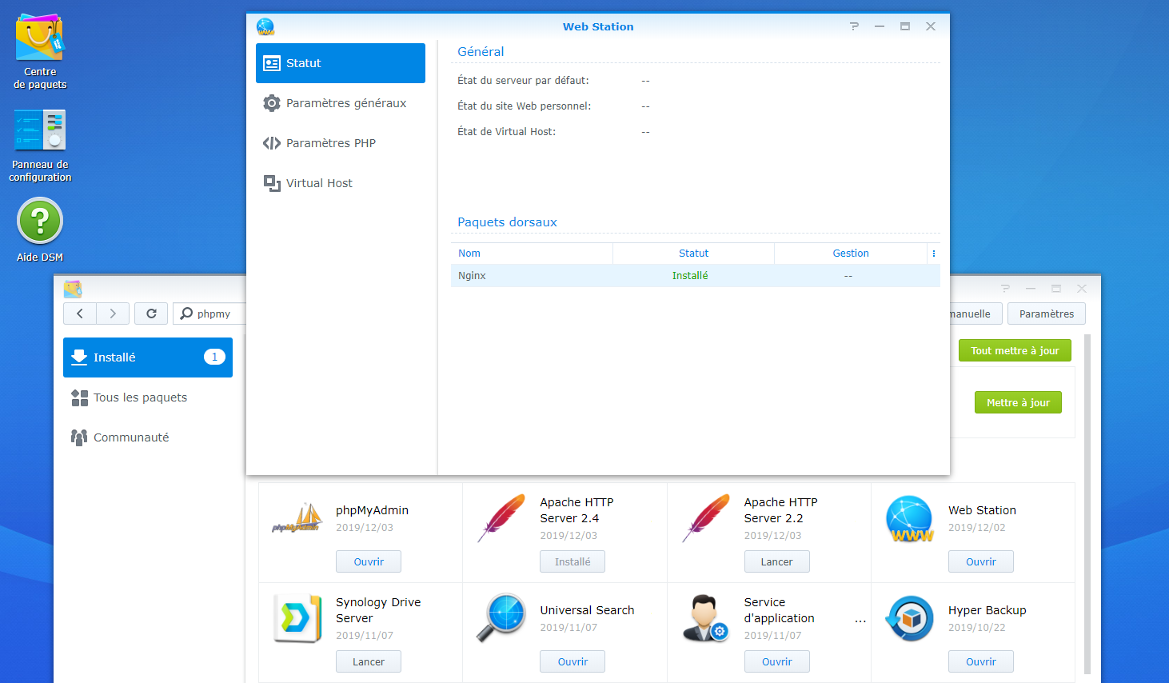Screen dimensions: 1169x683
Task: Click Lancer for Apache HTTP Server 2.2
Action: pos(776,561)
